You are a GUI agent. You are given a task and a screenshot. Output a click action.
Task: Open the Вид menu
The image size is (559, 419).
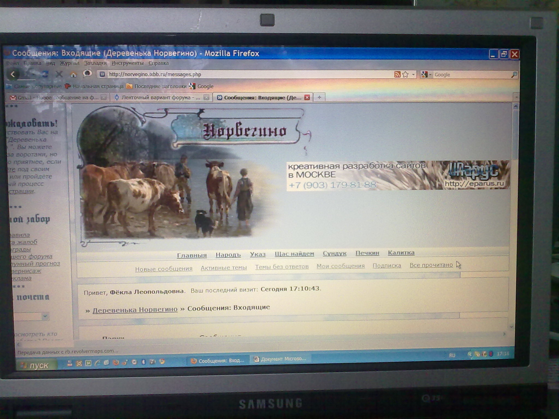coord(50,63)
